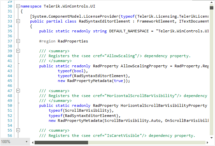Click 'System.ComponentModel.LicenseProvider' attribute on line 32
Image resolution: width=215 pixels, height=146 pixels.
[75, 16]
